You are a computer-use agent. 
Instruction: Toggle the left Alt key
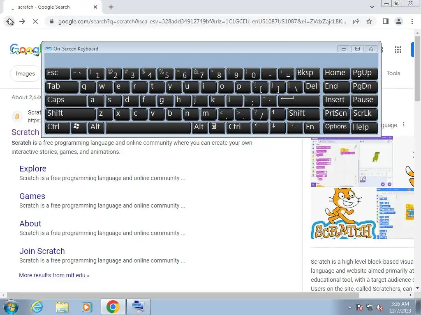[x=96, y=127]
